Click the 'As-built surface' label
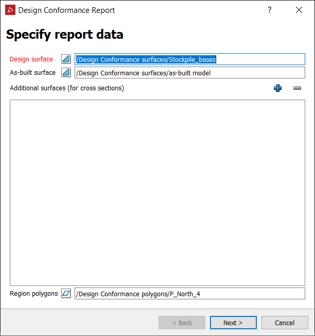The image size is (315, 336). pos(32,73)
